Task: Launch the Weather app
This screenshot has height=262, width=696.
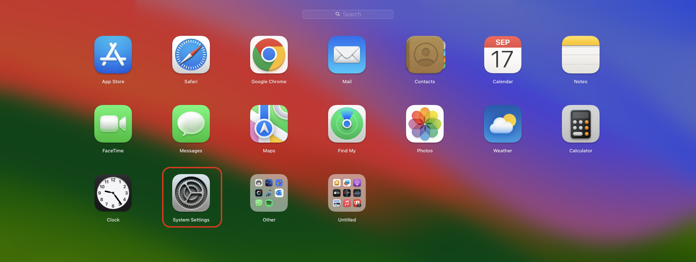Action: point(503,124)
